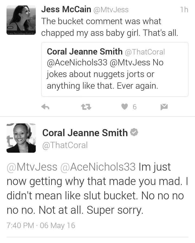Tap the 1h timestamp on Jess's tweet
This screenshot has width=195, height=243.
point(184,9)
